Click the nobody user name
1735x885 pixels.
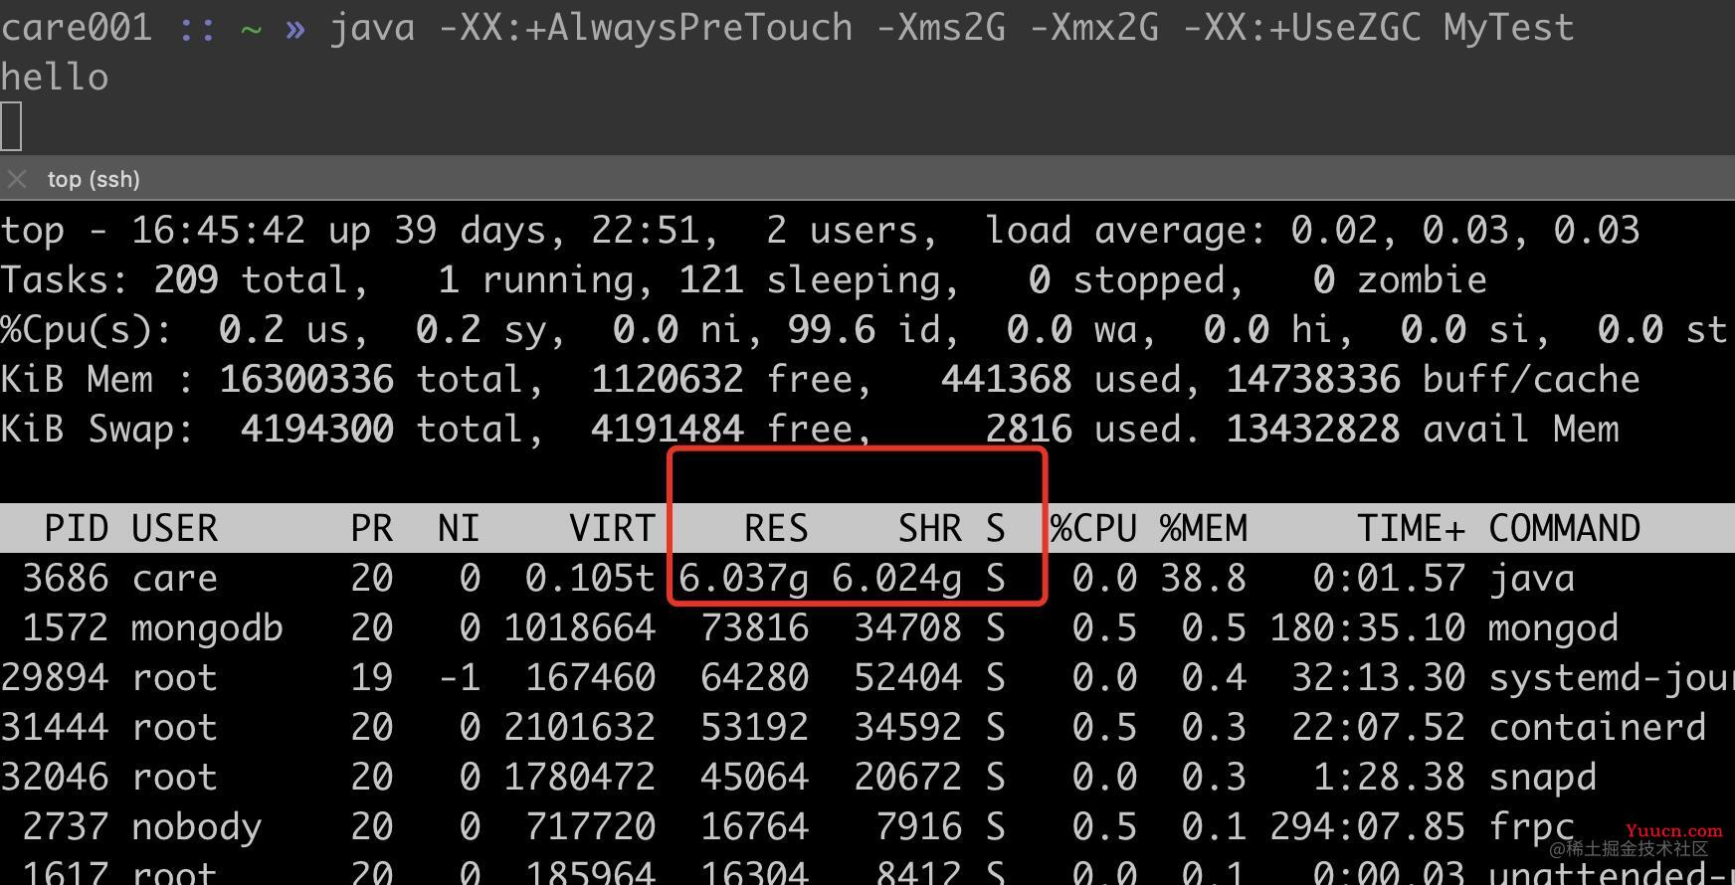pyautogui.click(x=196, y=828)
